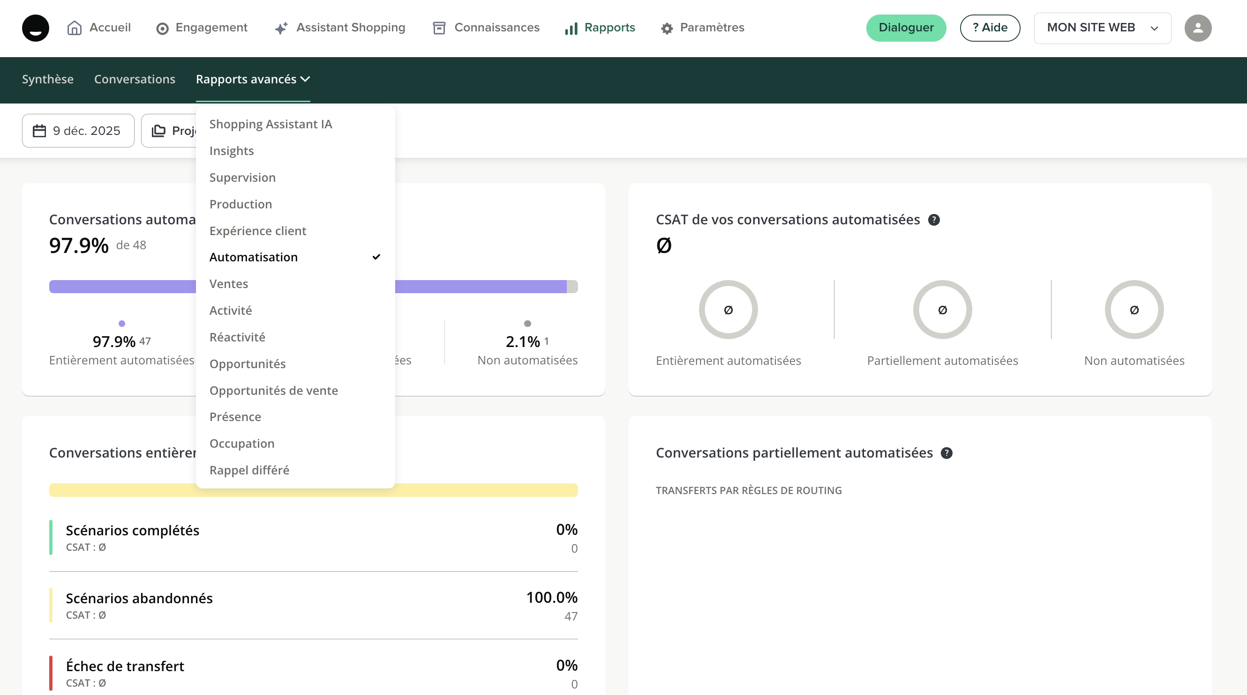Click help icon beside partiellement automatisées
This screenshot has width=1247, height=695.
(x=946, y=453)
